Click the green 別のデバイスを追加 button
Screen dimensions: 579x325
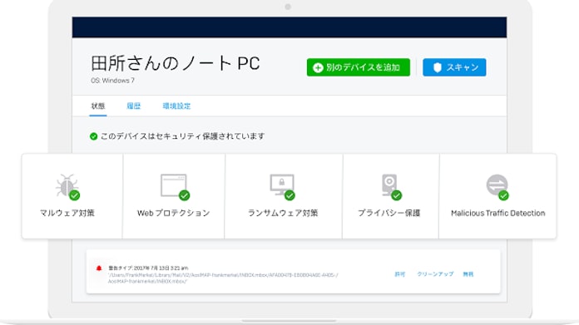click(x=359, y=67)
